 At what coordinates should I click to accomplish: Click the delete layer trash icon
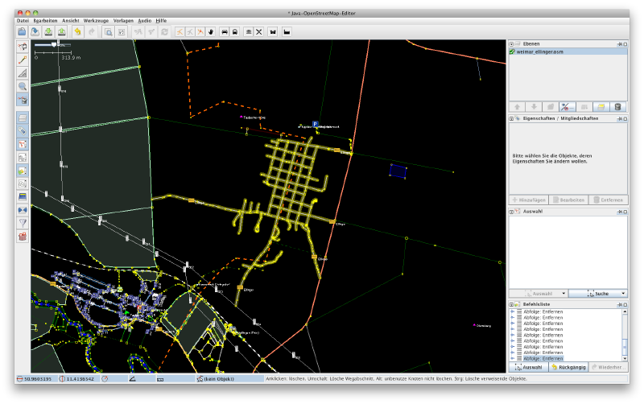tap(617, 106)
